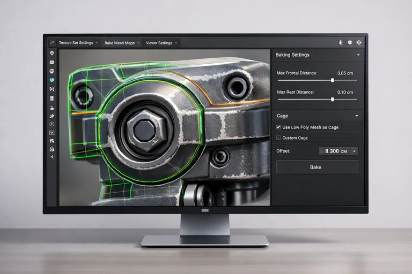This screenshot has width=412, height=274.
Task: Click the stacked layers icon in sidebar
Action: click(x=52, y=98)
